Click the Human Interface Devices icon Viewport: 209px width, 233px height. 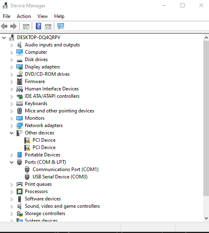coord(20,89)
